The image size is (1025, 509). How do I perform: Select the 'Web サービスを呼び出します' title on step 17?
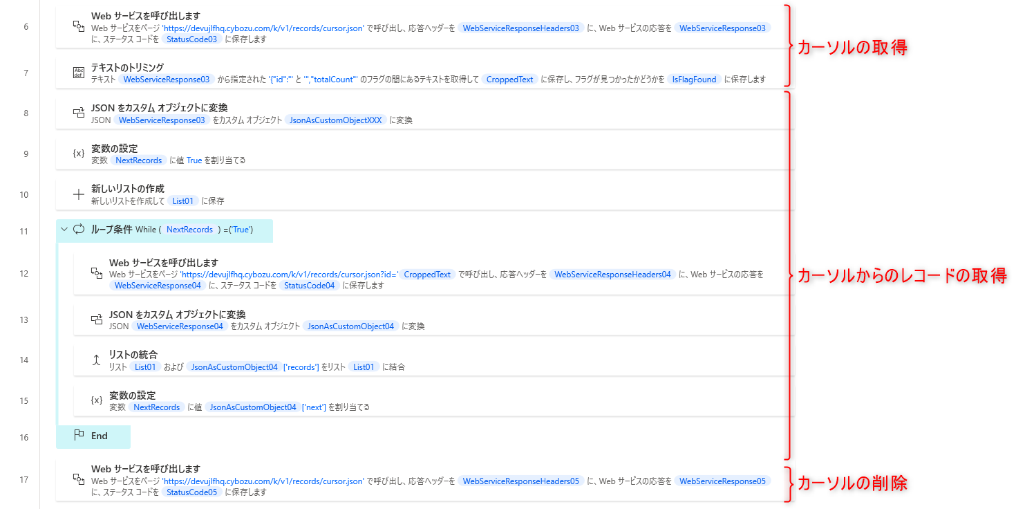146,469
